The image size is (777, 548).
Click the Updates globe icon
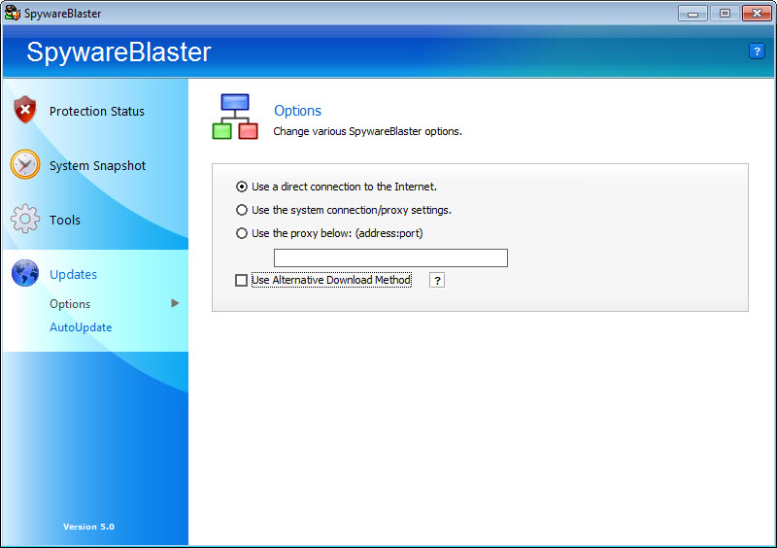(x=25, y=273)
